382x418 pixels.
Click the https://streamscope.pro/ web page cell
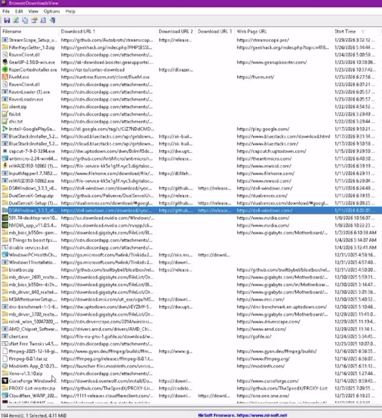click(263, 40)
